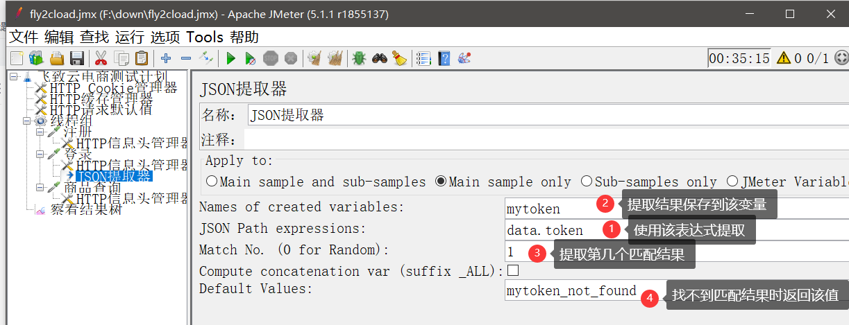Image resolution: width=849 pixels, height=325 pixels.
Task: Click Default Values field mytoken_not_found
Action: pos(677,290)
